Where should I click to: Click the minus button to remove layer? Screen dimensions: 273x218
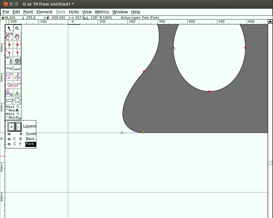(18, 127)
